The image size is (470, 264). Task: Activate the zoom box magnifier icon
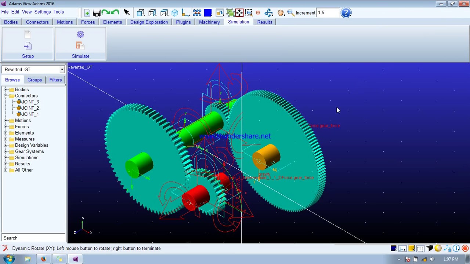click(x=249, y=13)
